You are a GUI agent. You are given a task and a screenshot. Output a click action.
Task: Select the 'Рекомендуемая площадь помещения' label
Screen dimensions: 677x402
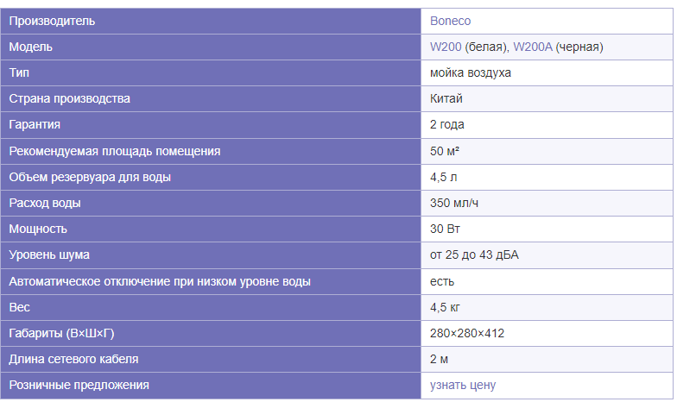point(115,152)
